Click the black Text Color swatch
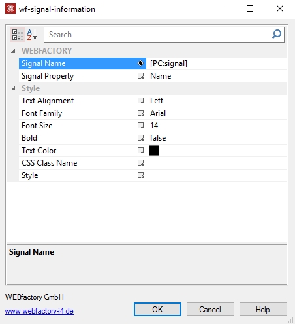 154,151
